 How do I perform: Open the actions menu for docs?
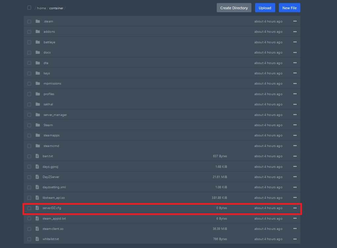[295, 53]
